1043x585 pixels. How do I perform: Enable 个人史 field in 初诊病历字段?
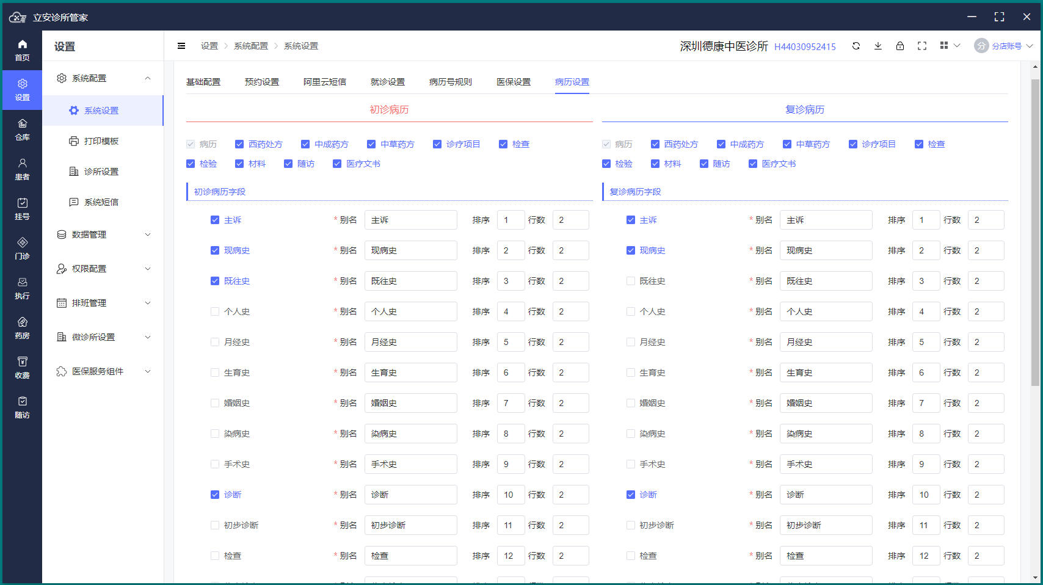click(215, 311)
